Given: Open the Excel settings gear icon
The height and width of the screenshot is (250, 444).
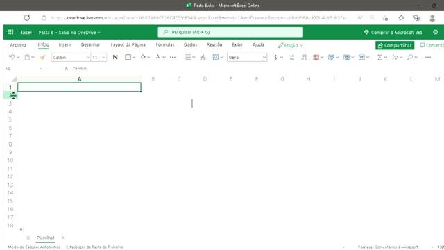Looking at the screenshot, I should (435, 32).
